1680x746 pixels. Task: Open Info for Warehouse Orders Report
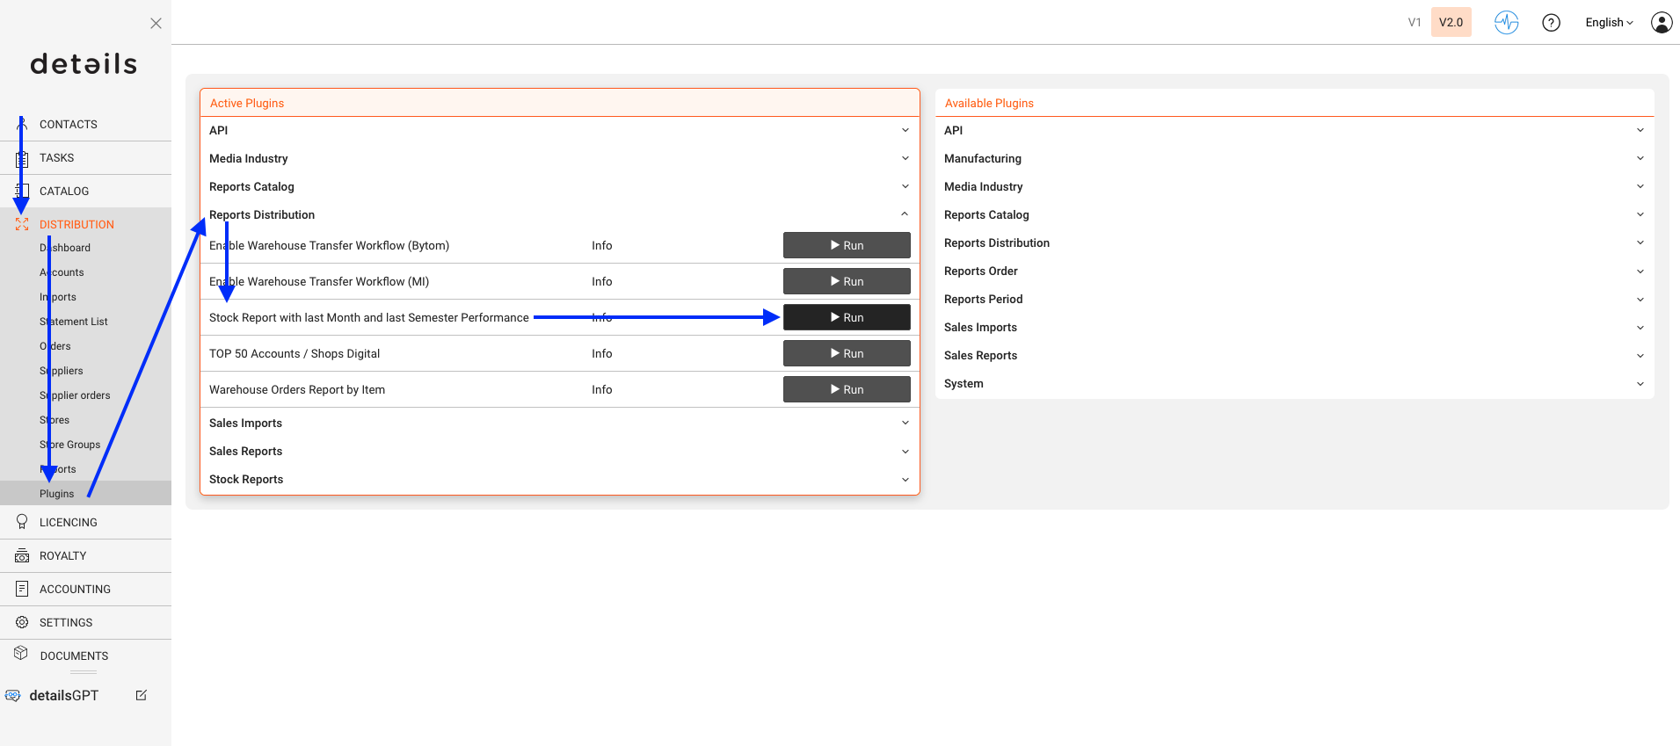[601, 389]
